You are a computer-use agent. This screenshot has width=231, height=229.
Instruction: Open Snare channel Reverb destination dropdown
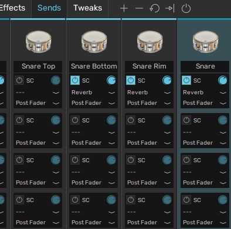tap(205, 93)
